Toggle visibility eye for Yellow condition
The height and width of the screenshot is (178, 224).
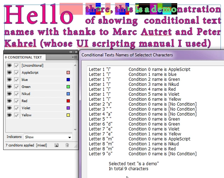click(10, 115)
